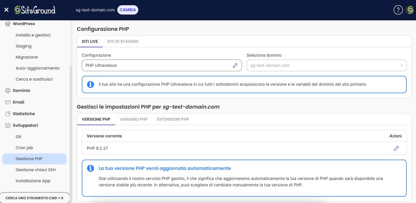Select the VARIABILI PHP tab
This screenshot has height=203, width=416.
(134, 120)
